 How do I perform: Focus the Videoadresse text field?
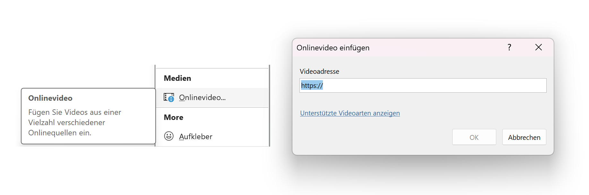[423, 86]
